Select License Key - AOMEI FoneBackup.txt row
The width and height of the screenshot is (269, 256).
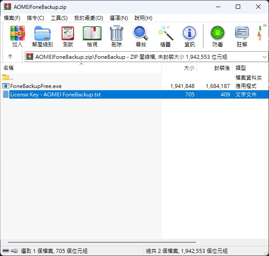point(134,95)
